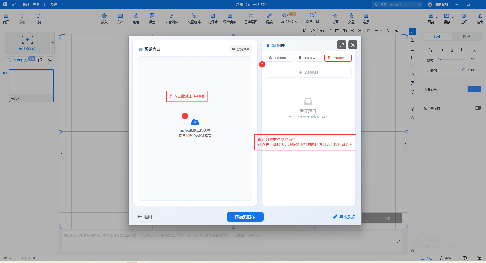Screen dimensions: 486x263
Task: Click the cloud upload video icon
Action: click(195, 123)
